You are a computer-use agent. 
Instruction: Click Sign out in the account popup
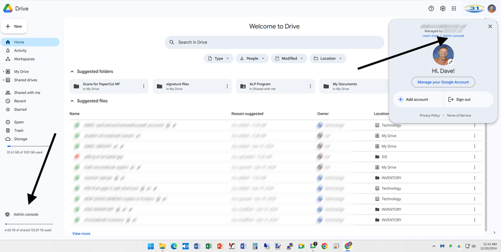[x=468, y=99]
